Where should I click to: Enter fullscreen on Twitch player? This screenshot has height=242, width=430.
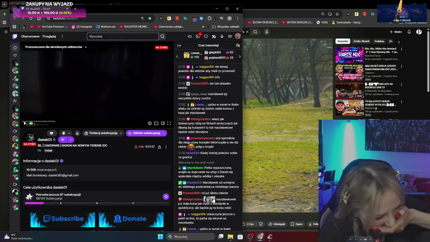click(169, 123)
